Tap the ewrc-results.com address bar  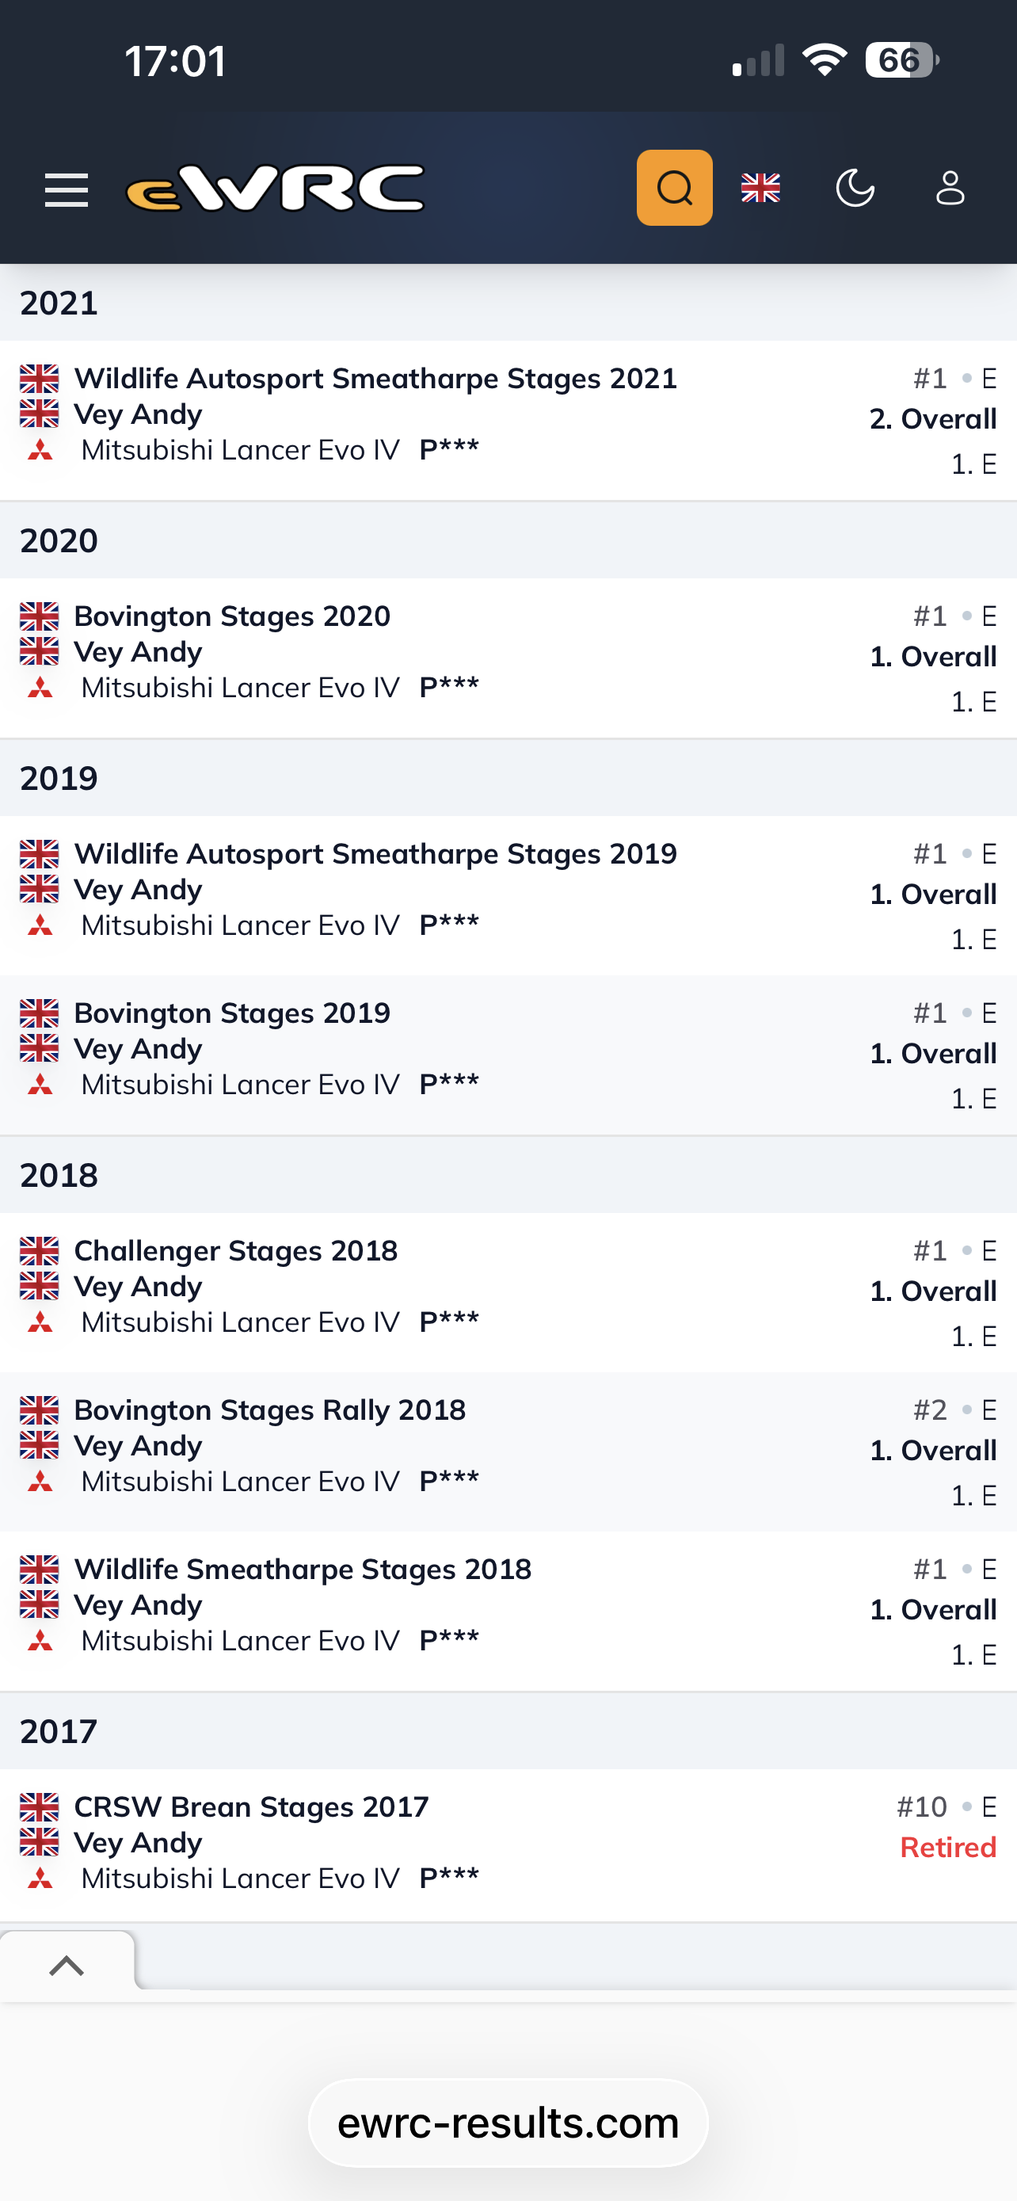[x=508, y=2123]
